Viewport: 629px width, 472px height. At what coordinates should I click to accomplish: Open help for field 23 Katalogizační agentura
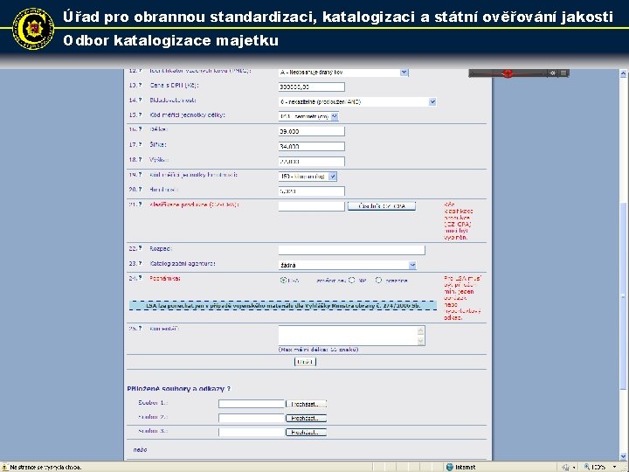[141, 263]
